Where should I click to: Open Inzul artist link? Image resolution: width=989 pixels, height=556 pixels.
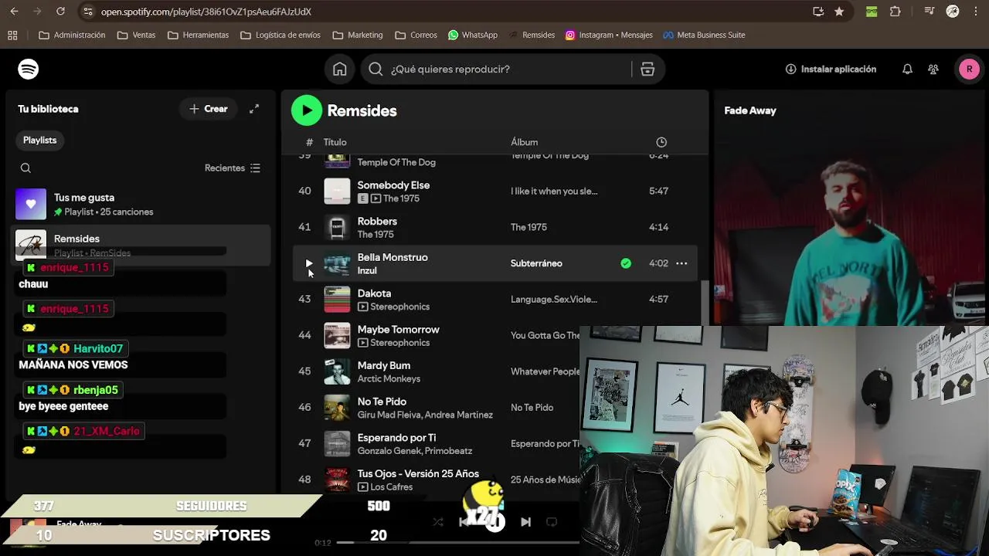point(367,271)
